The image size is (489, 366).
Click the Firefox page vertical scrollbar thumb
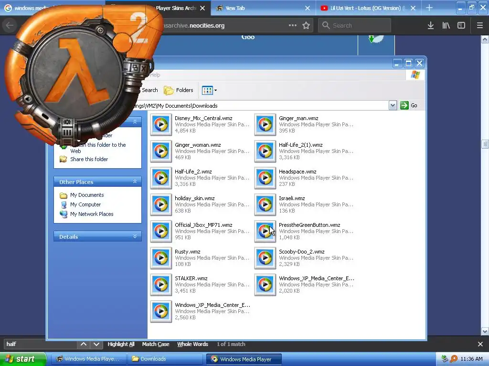485,144
